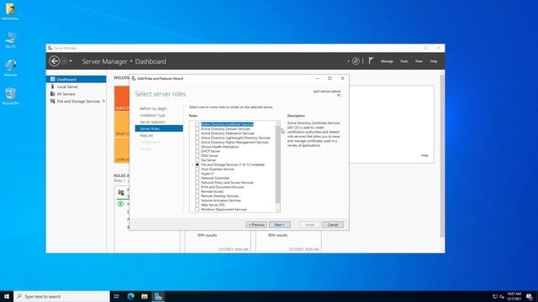The image size is (538, 302).
Task: Launch Microsoft Edge from taskbar
Action: pyautogui.click(x=131, y=296)
